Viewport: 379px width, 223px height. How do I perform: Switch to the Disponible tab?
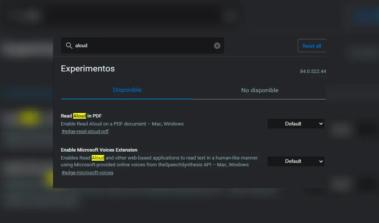pyautogui.click(x=127, y=90)
